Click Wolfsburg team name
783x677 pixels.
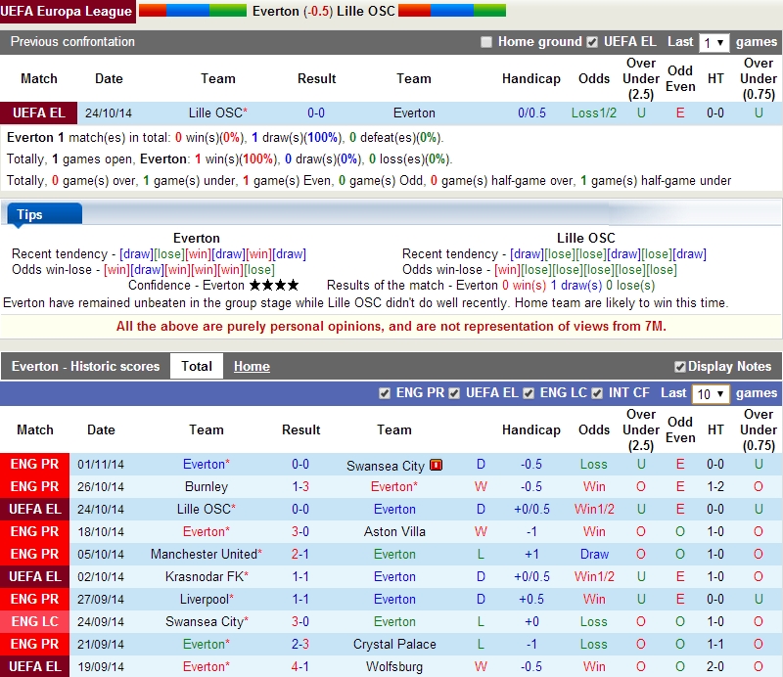pos(394,666)
